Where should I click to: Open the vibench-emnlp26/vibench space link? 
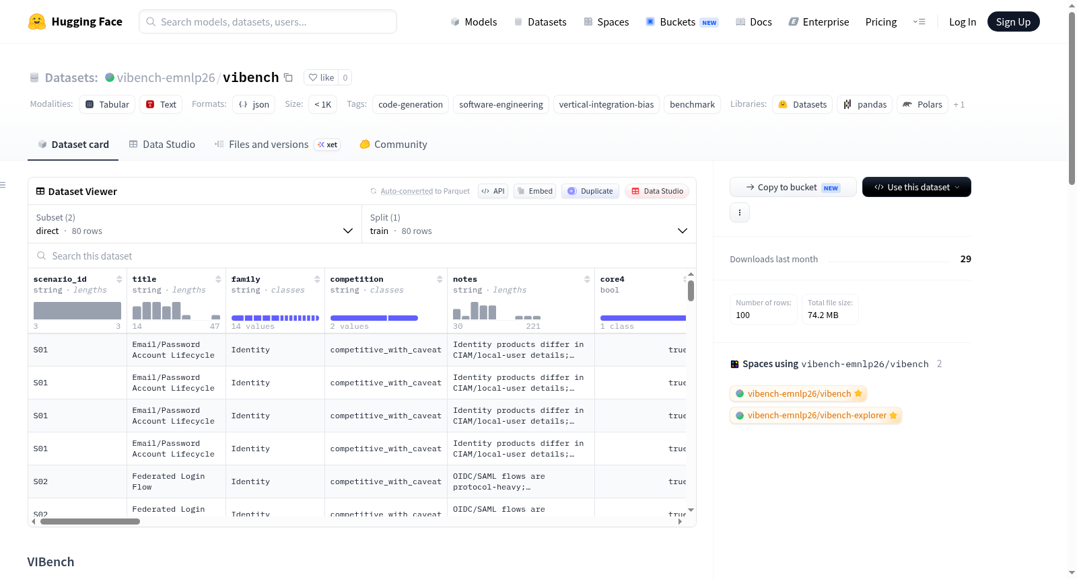point(798,393)
